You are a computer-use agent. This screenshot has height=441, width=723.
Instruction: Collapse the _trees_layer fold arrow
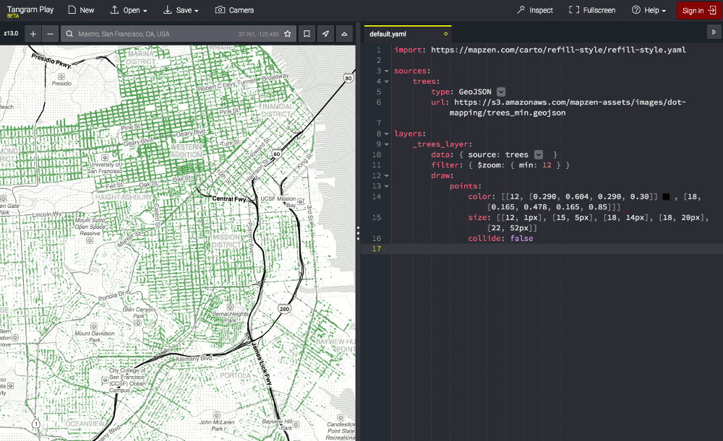[x=386, y=144]
